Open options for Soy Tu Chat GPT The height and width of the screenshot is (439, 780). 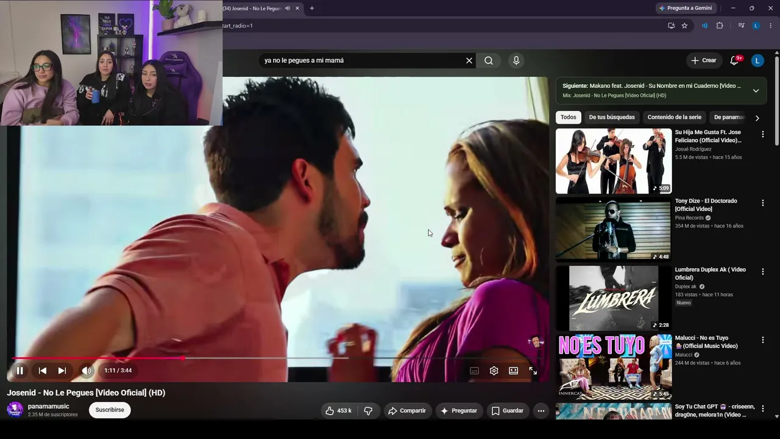point(762,409)
